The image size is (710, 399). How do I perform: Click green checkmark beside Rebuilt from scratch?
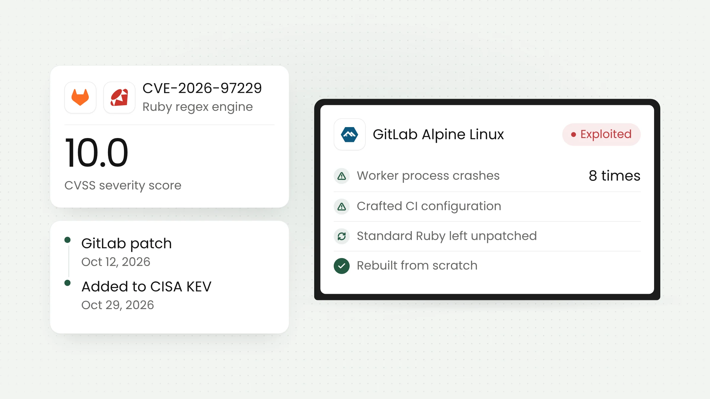coord(342,266)
